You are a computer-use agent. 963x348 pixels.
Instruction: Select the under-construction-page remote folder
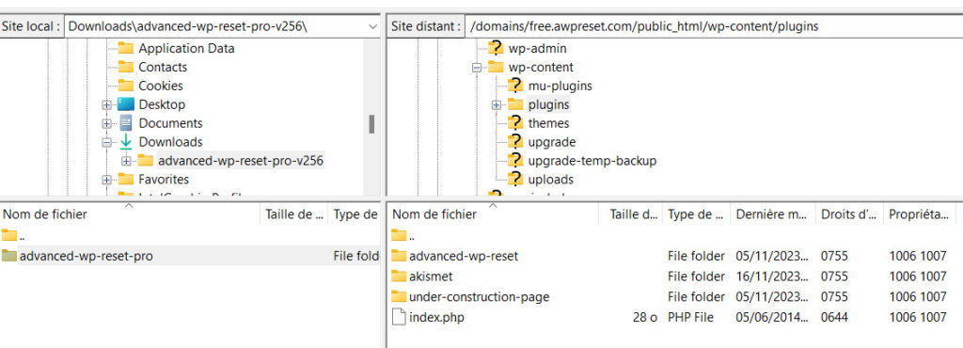click(x=479, y=297)
